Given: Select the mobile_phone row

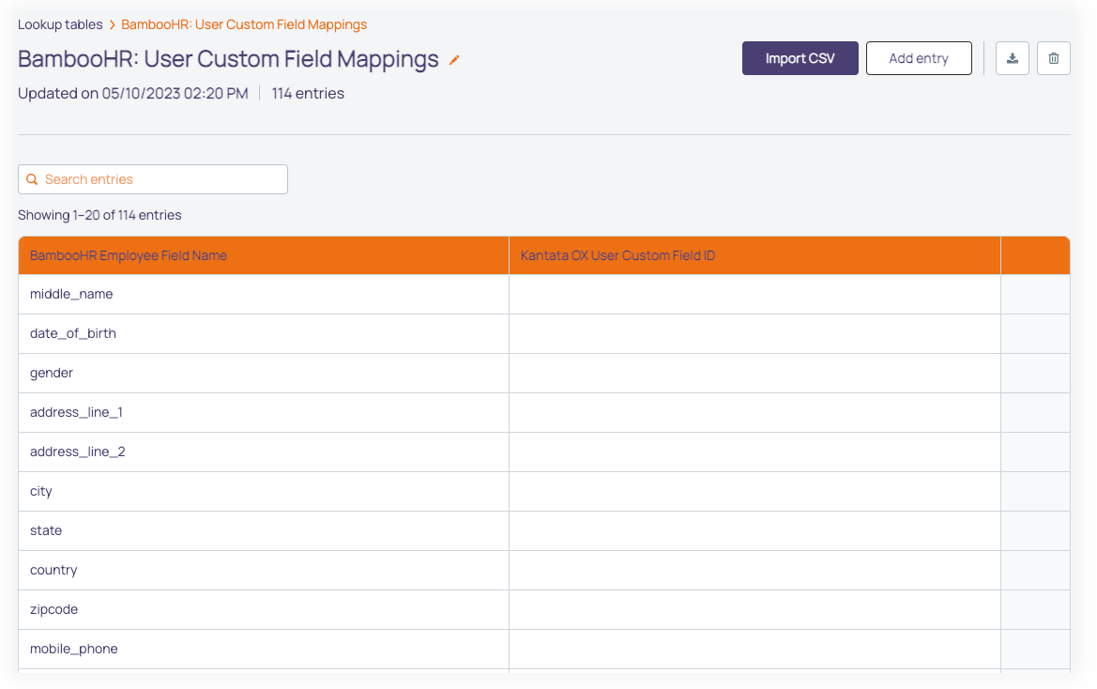Looking at the screenshot, I should 543,650.
